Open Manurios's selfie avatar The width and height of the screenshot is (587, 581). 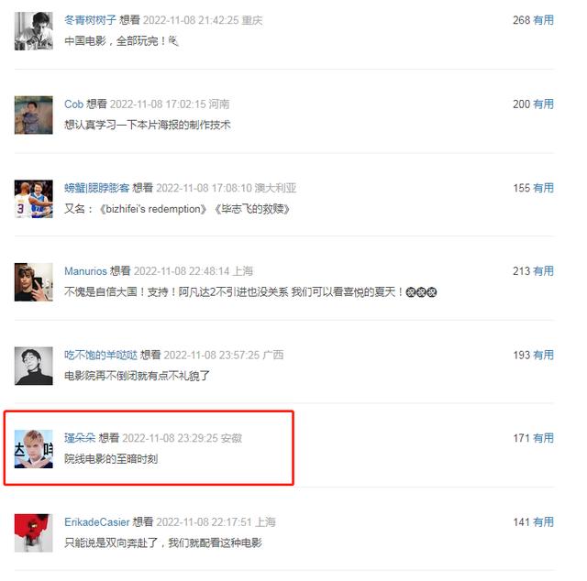(34, 282)
